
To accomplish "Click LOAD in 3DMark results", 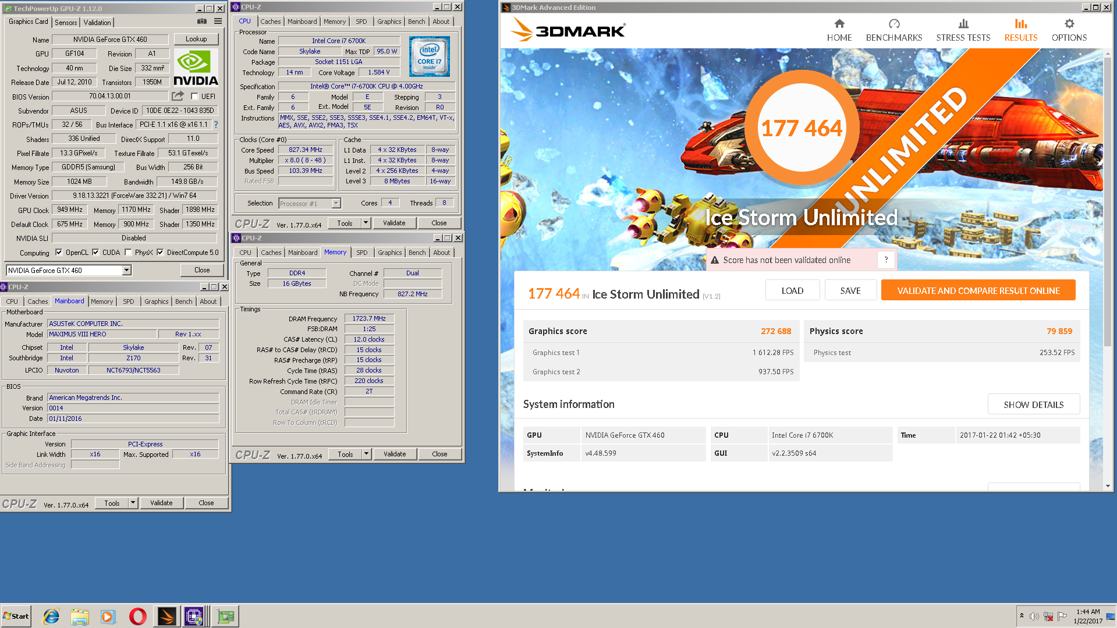I will tap(792, 290).
